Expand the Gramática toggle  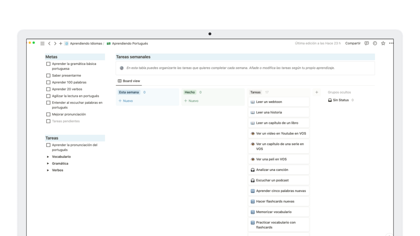click(x=48, y=163)
